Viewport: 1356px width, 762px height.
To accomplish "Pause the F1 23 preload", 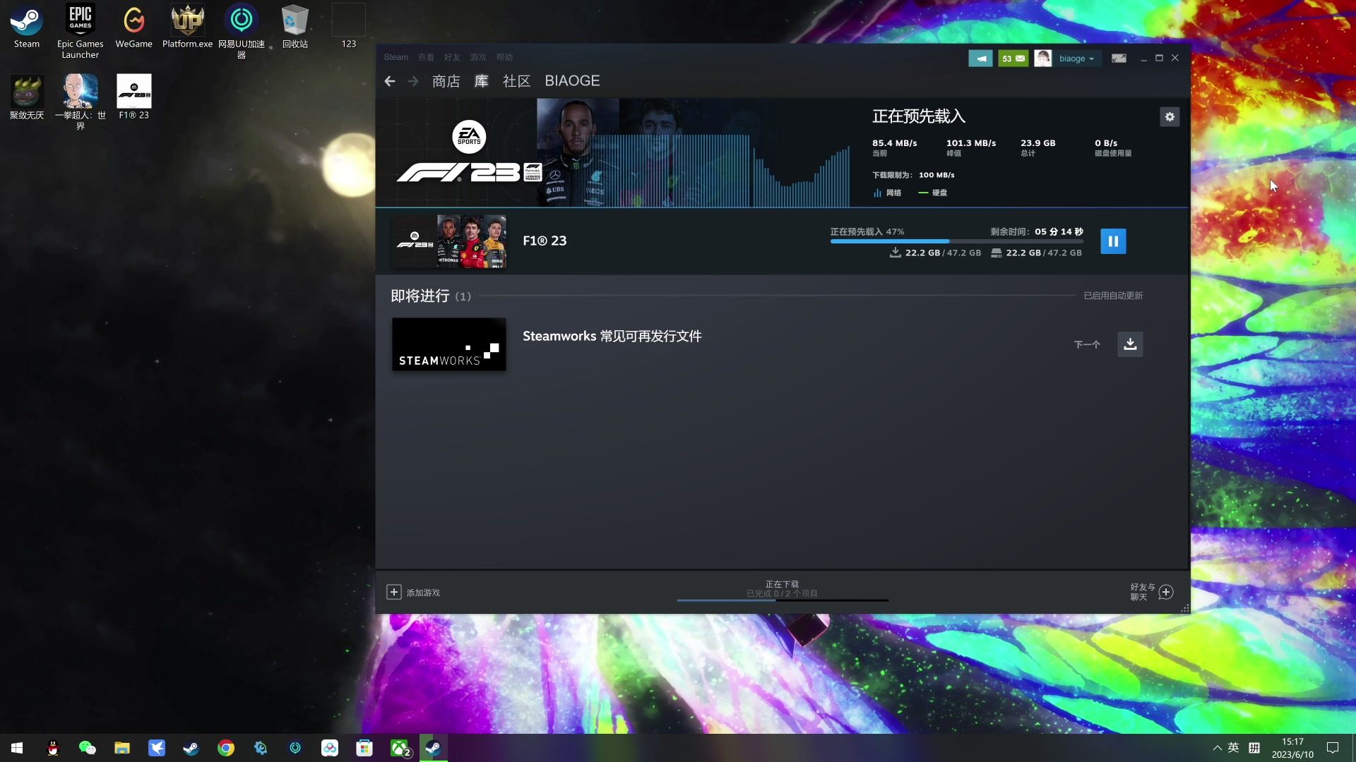I will [1113, 241].
